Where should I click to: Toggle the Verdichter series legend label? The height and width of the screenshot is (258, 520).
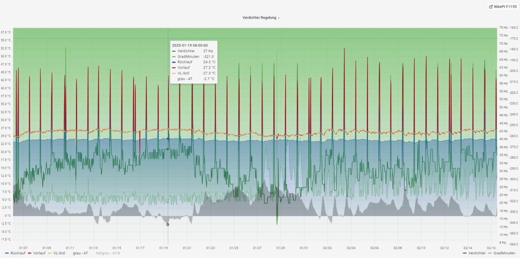(477, 253)
